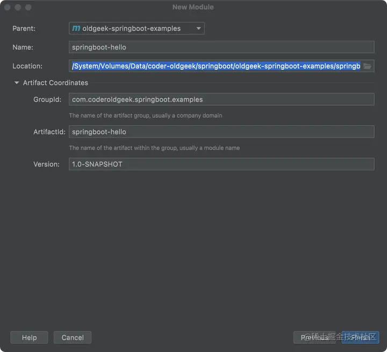Go back with the Previous button

click(x=314, y=337)
